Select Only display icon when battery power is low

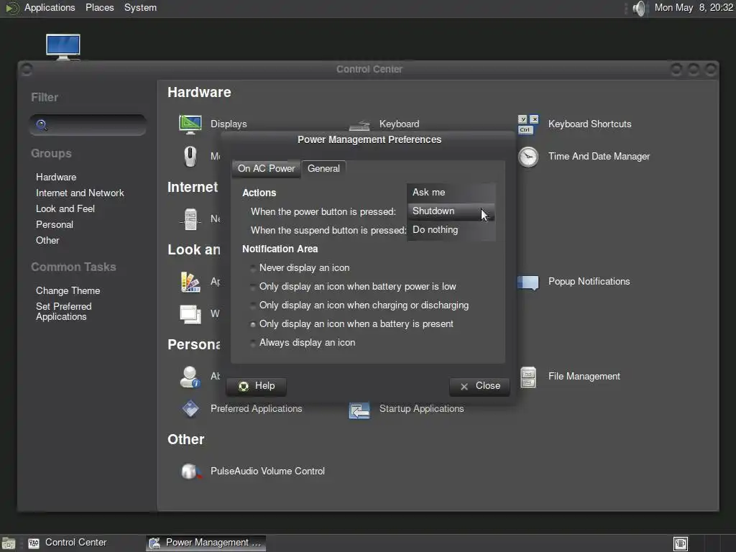[354, 287]
